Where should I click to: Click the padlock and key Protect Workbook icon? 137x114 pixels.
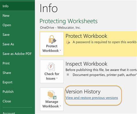(52, 39)
